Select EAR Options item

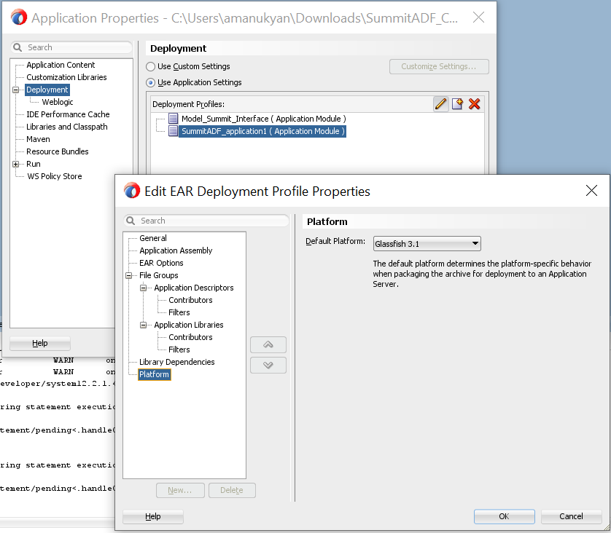click(x=161, y=263)
